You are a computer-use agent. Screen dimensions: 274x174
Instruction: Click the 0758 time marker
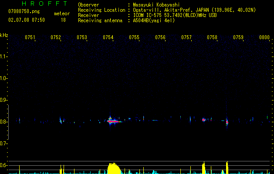click(x=212, y=37)
